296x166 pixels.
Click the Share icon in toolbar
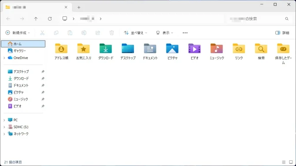point(98,33)
